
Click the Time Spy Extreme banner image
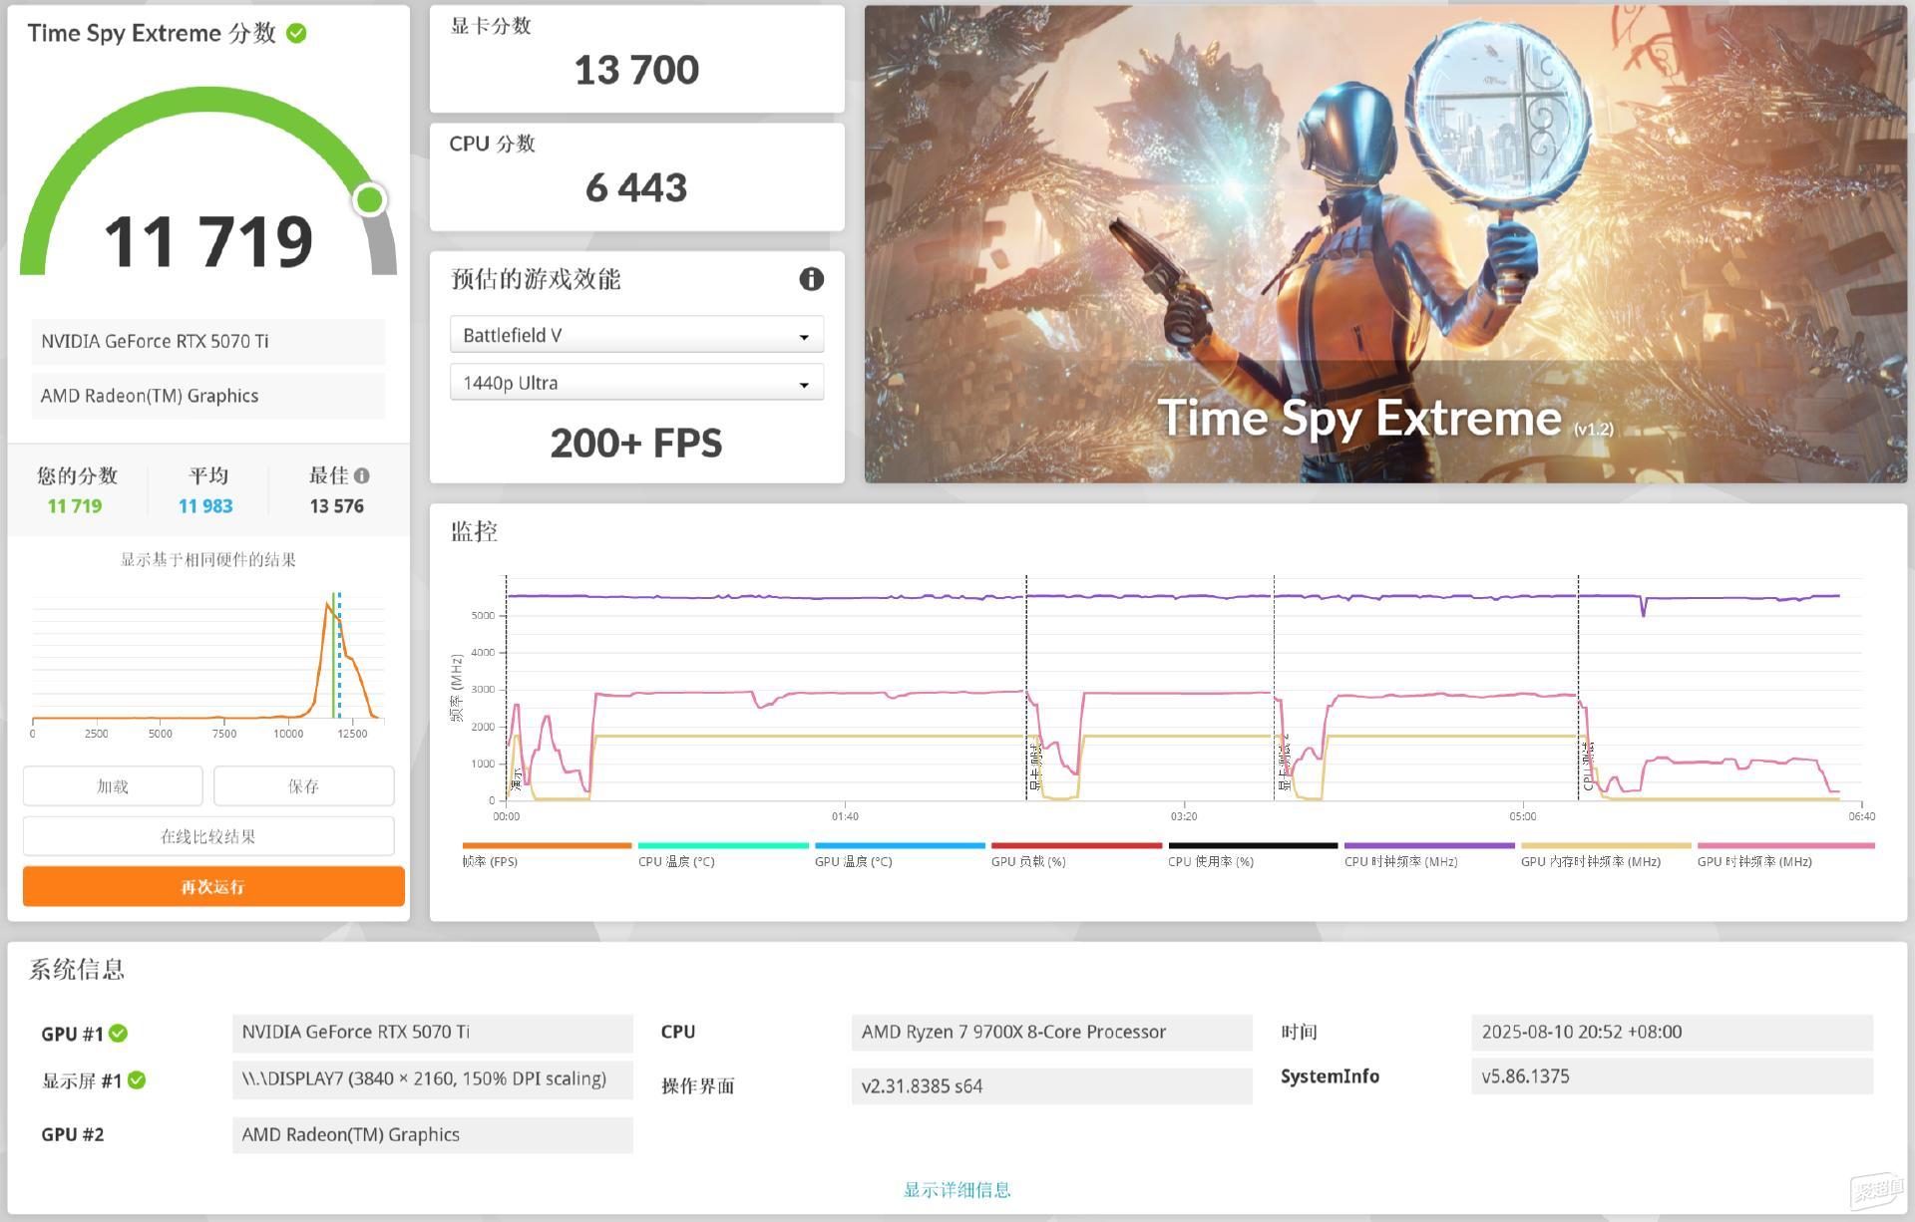(1384, 244)
